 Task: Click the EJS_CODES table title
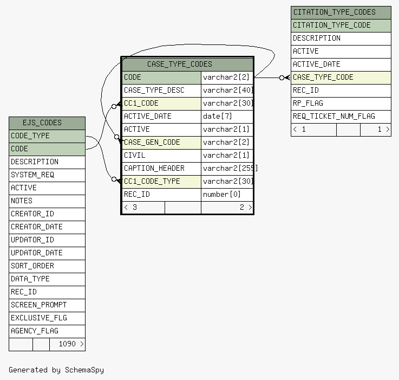point(42,123)
